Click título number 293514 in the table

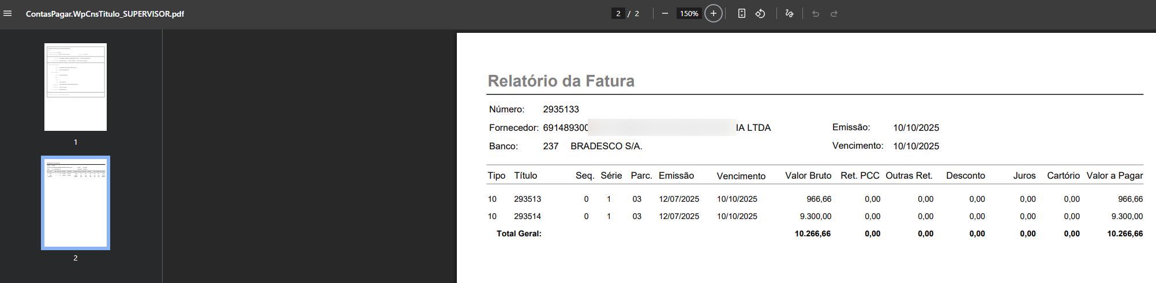coord(527,216)
